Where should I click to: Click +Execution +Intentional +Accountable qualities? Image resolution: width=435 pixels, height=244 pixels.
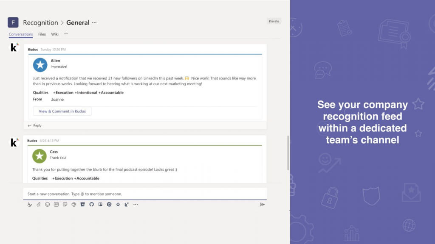(x=88, y=93)
